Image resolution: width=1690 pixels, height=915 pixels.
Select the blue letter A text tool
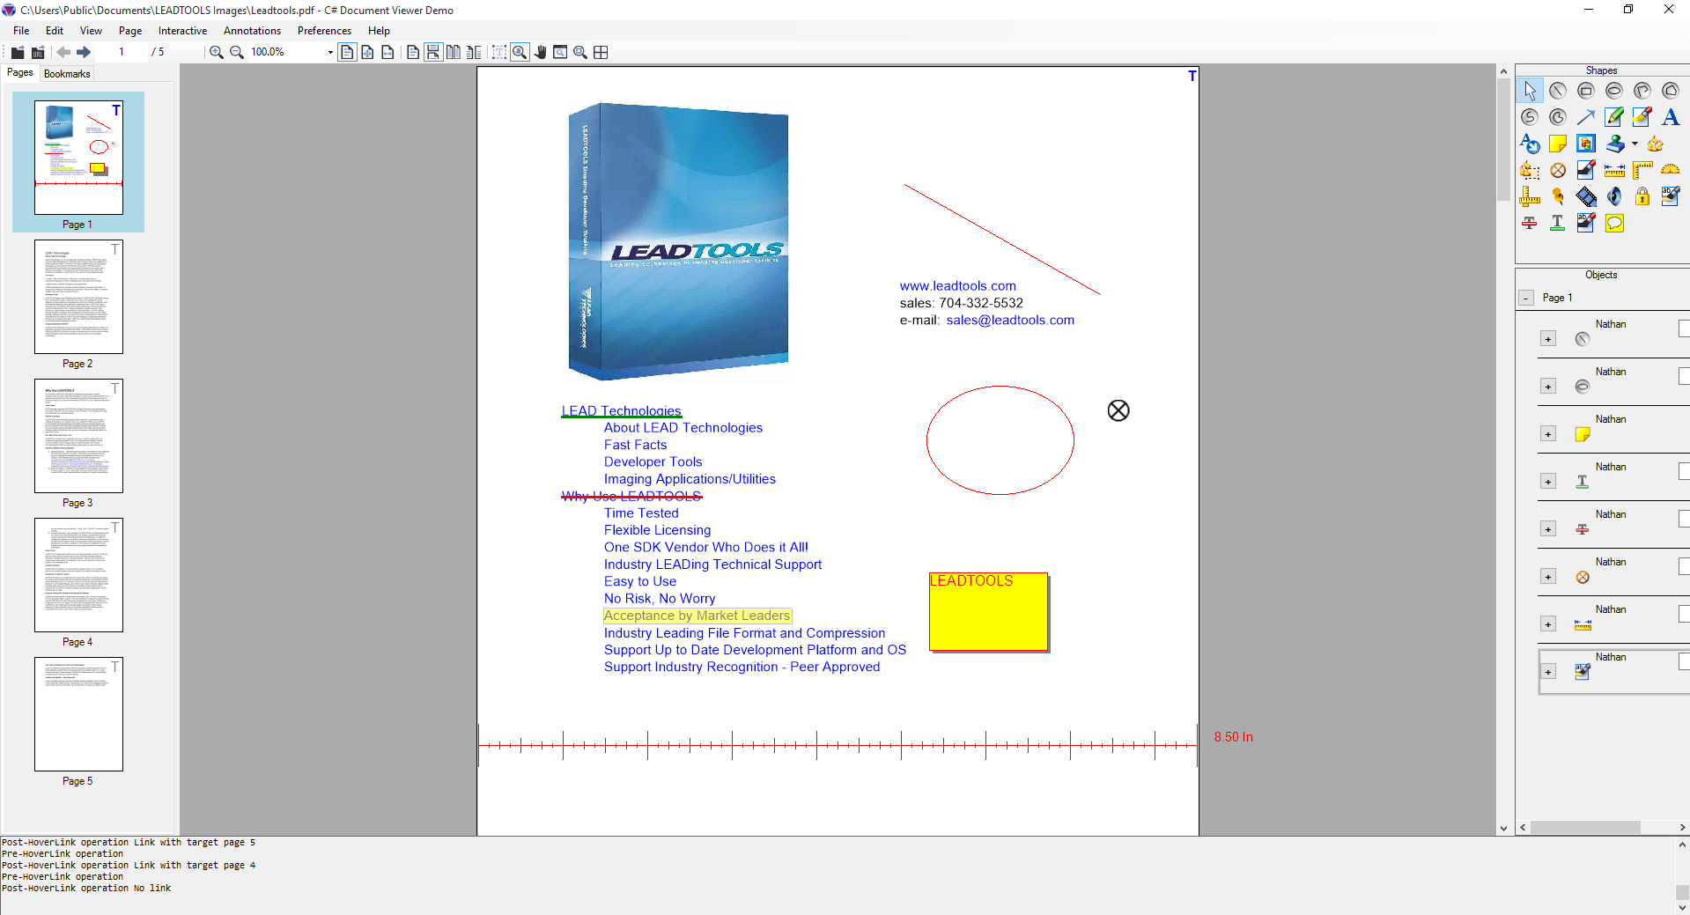tap(1671, 117)
